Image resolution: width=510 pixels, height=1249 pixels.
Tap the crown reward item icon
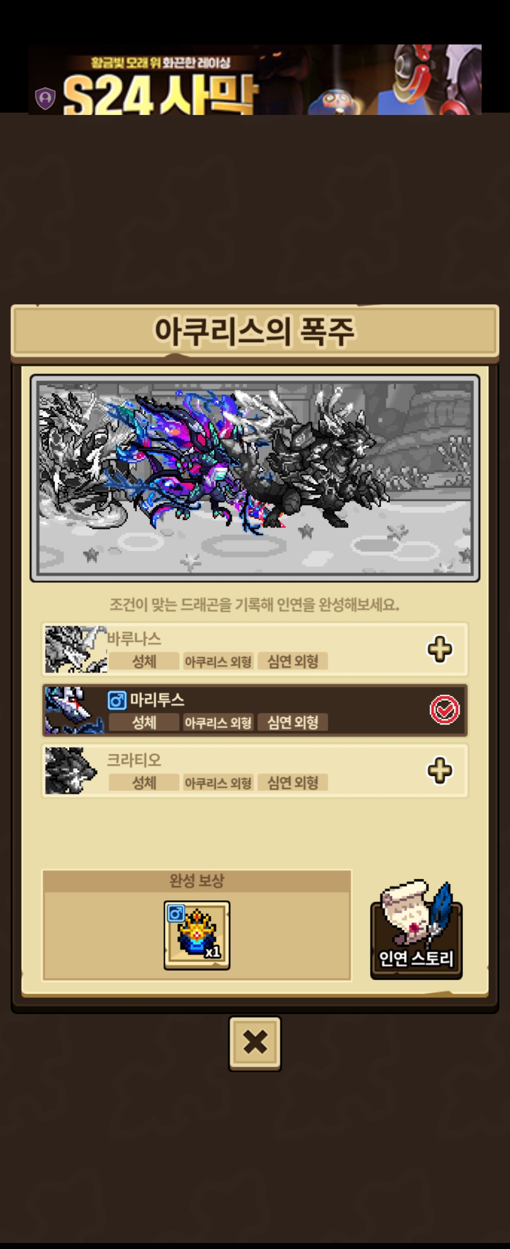coord(197,935)
